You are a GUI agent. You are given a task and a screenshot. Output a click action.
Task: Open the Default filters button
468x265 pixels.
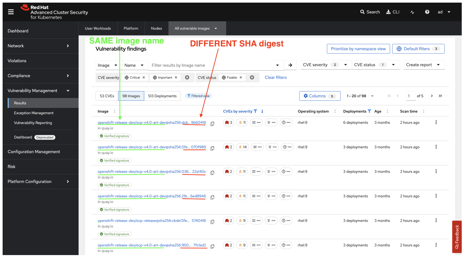pos(418,49)
